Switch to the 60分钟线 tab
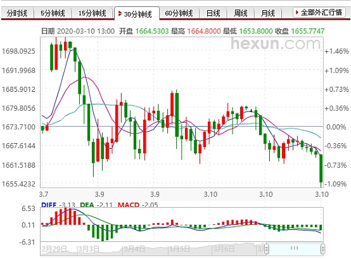This screenshot has width=351, height=259. click(179, 13)
